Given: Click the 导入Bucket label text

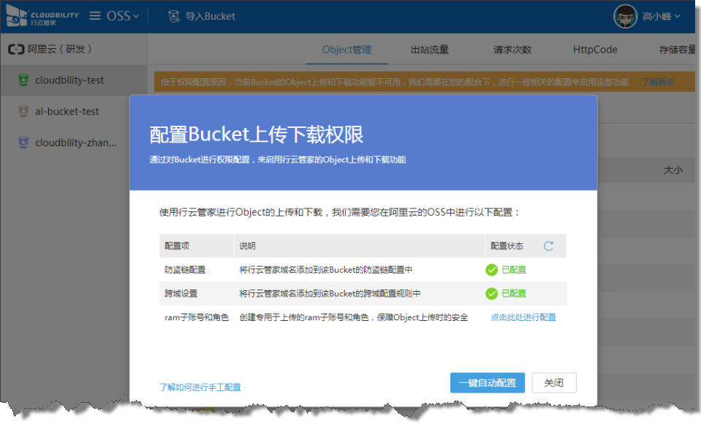Looking at the screenshot, I should 210,17.
